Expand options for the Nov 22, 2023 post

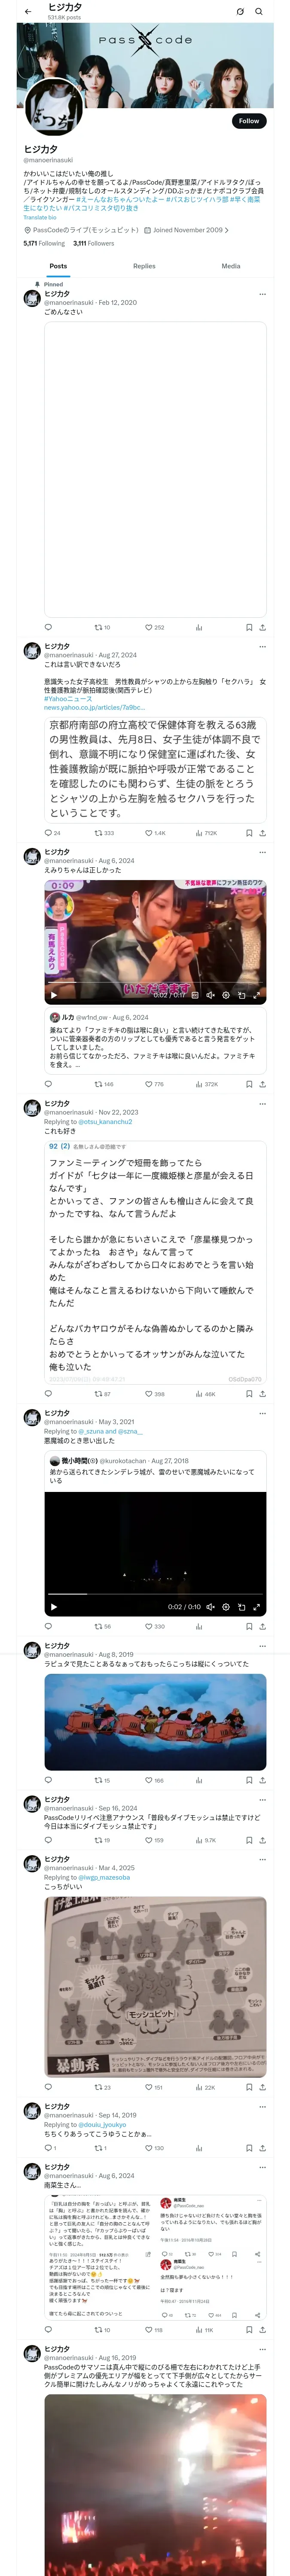(262, 1104)
